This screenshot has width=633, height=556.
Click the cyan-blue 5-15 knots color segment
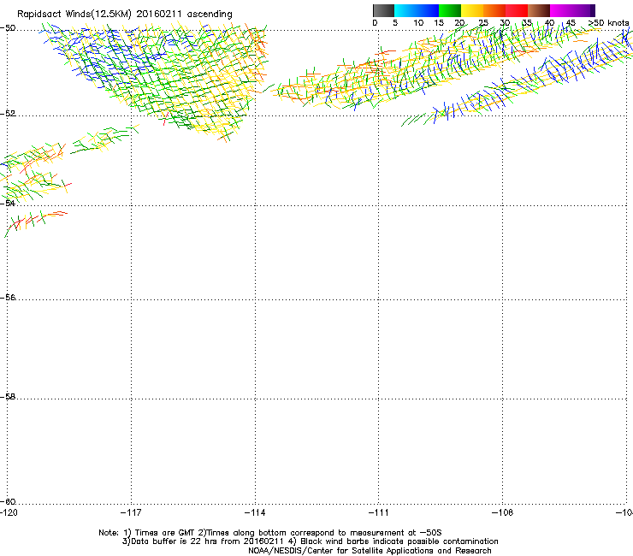(x=417, y=10)
